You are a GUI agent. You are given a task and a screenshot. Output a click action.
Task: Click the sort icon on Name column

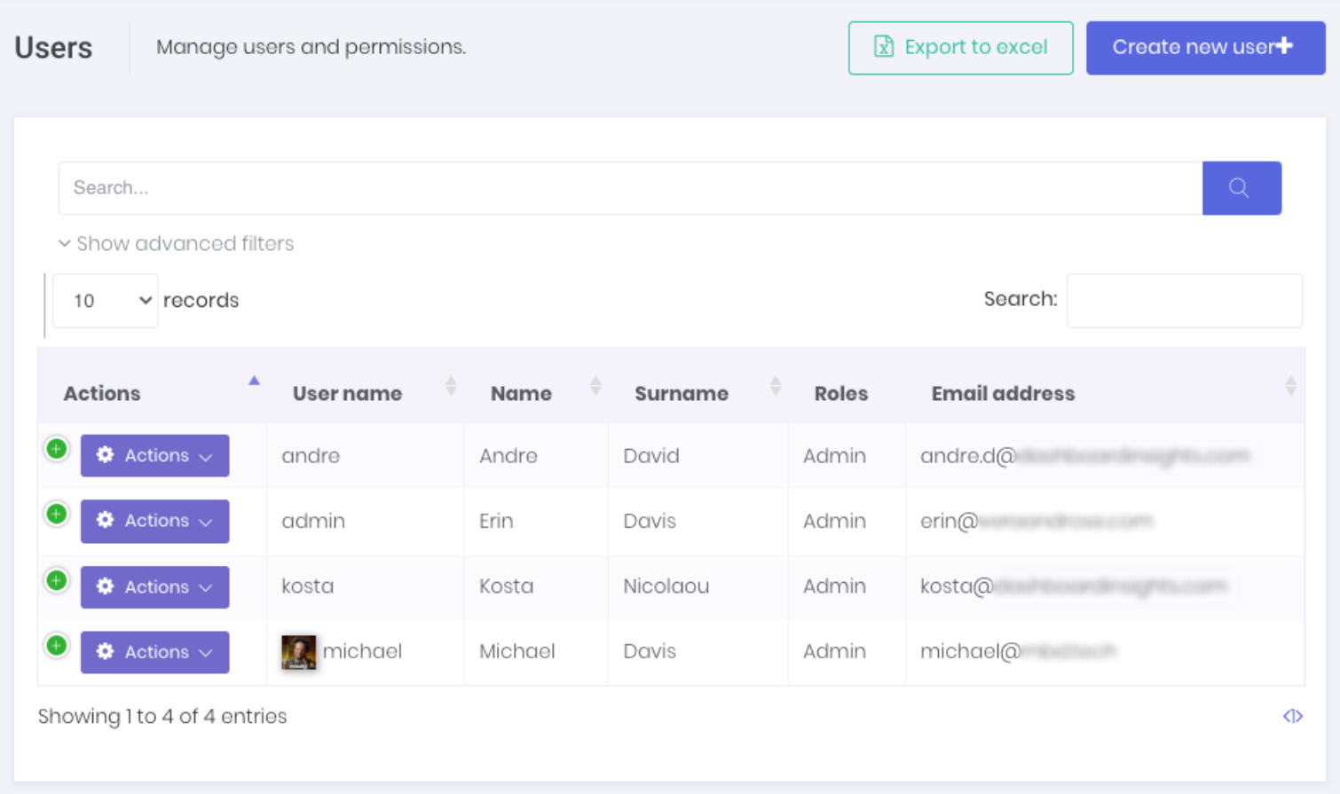coord(595,385)
